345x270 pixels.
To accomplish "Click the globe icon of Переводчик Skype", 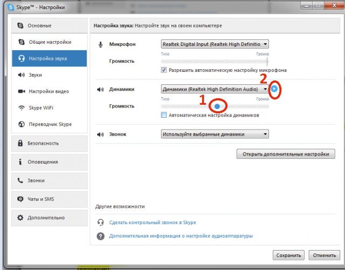I will pyautogui.click(x=22, y=124).
